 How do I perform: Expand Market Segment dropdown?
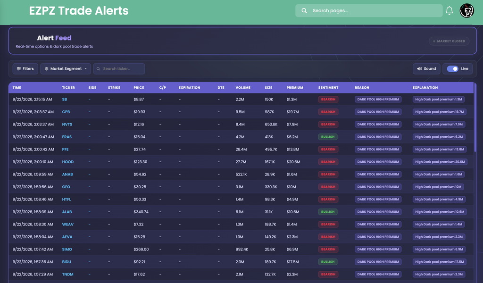66,69
